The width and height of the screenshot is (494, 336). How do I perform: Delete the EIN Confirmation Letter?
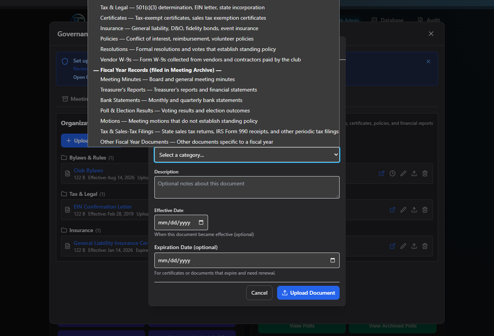pyautogui.click(x=425, y=210)
